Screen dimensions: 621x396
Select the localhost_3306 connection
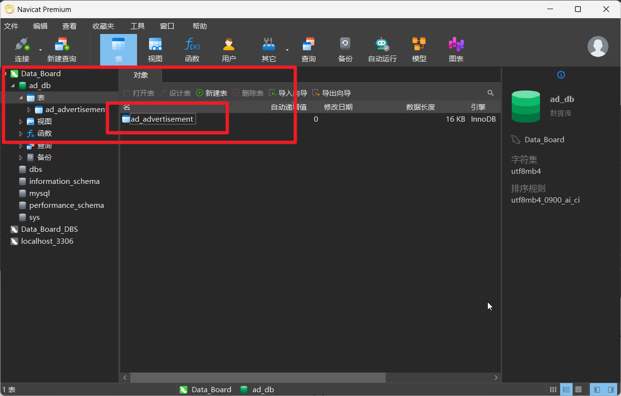tap(47, 241)
